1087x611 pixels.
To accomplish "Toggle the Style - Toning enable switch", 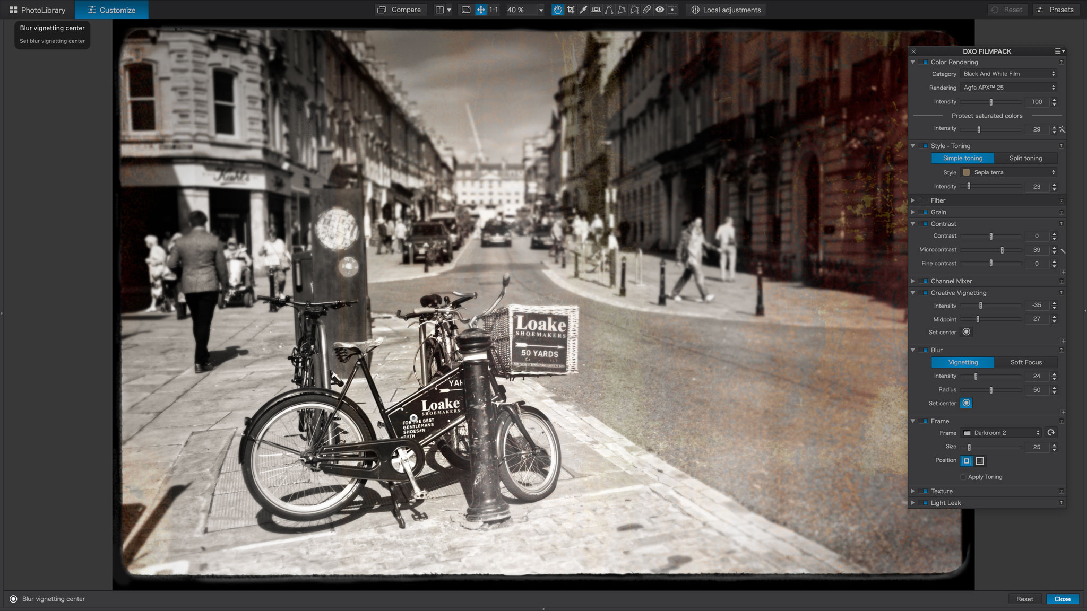I will (924, 146).
